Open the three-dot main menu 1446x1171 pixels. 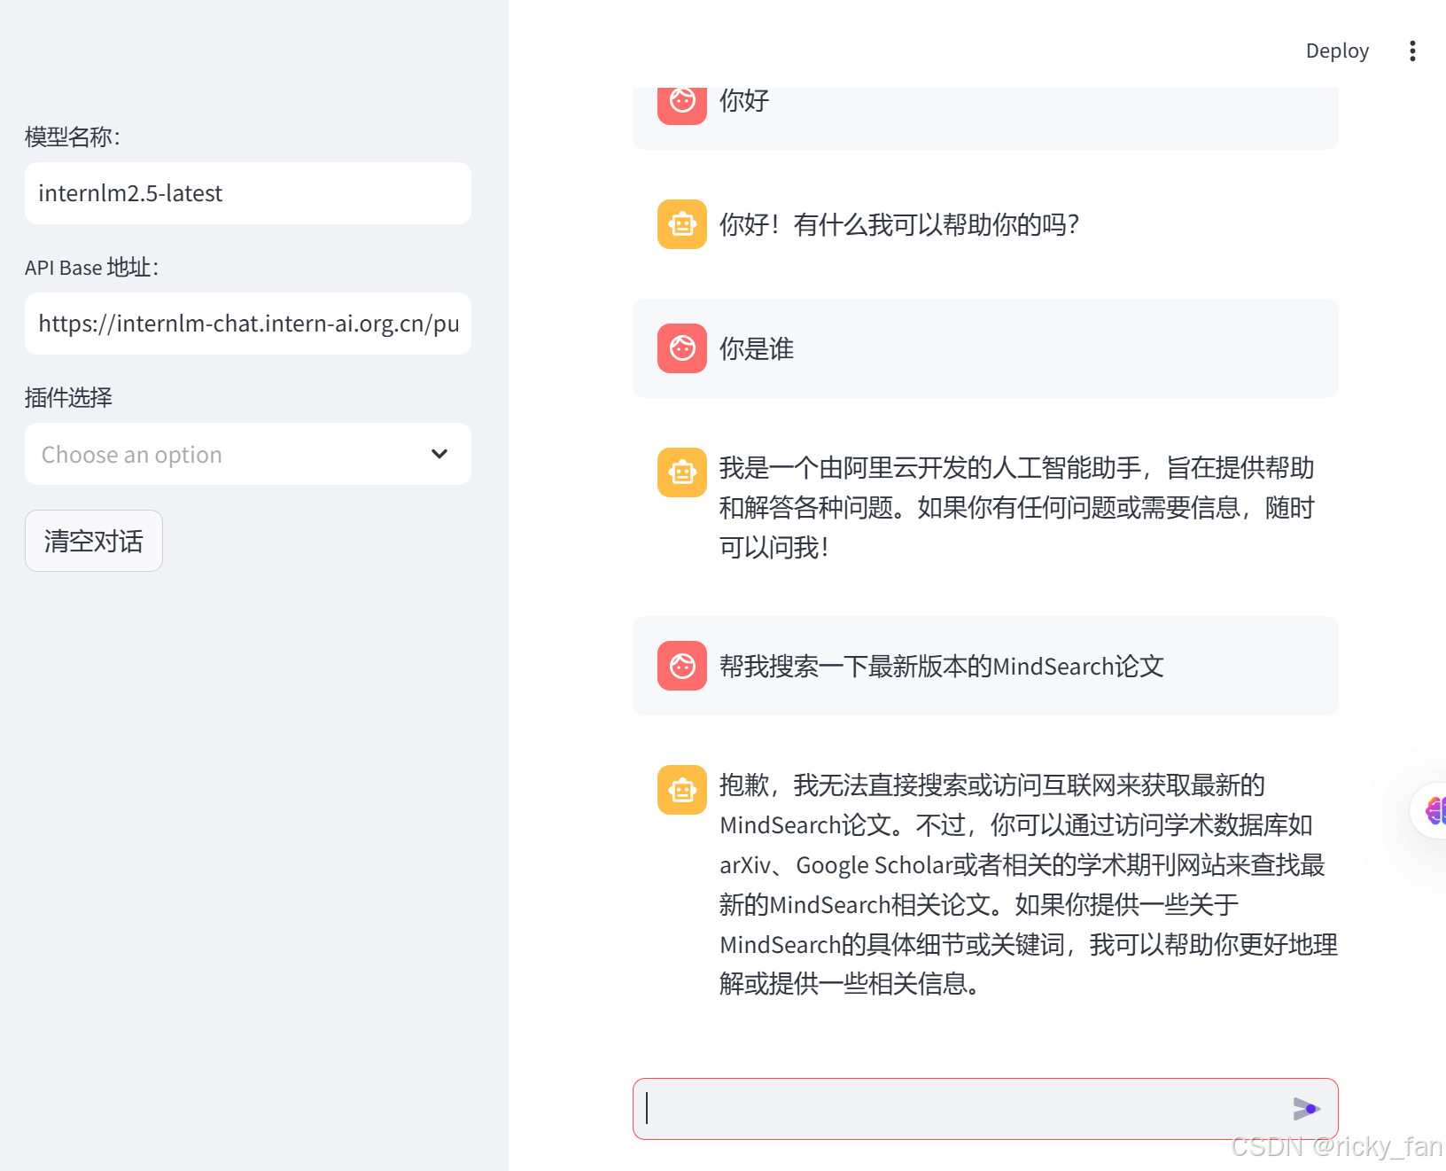coord(1412,51)
